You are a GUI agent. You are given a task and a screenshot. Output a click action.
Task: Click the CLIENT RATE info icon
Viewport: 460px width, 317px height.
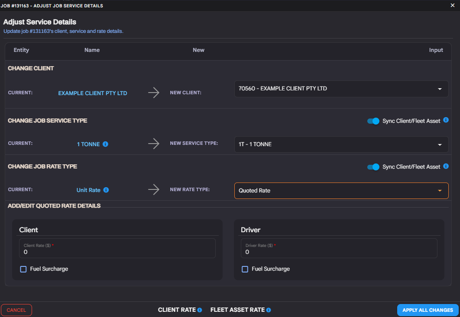coord(200,310)
